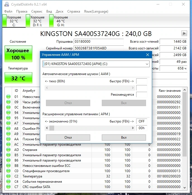Click APM Откл button

point(68,138)
